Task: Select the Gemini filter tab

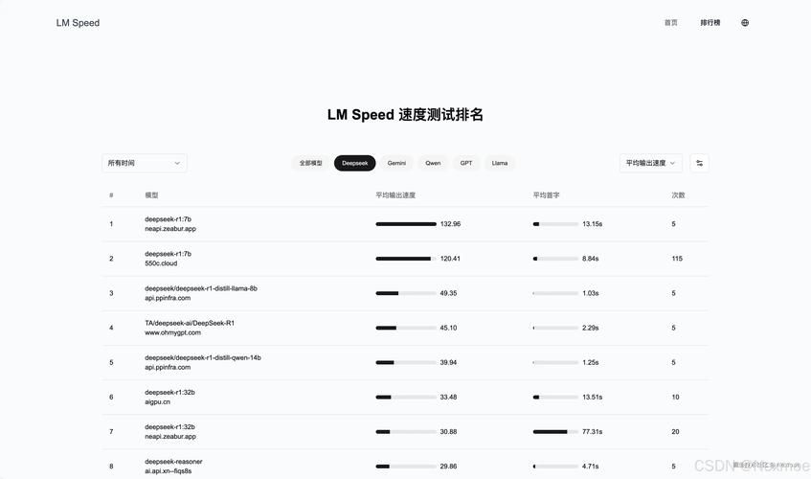Action: click(x=396, y=163)
